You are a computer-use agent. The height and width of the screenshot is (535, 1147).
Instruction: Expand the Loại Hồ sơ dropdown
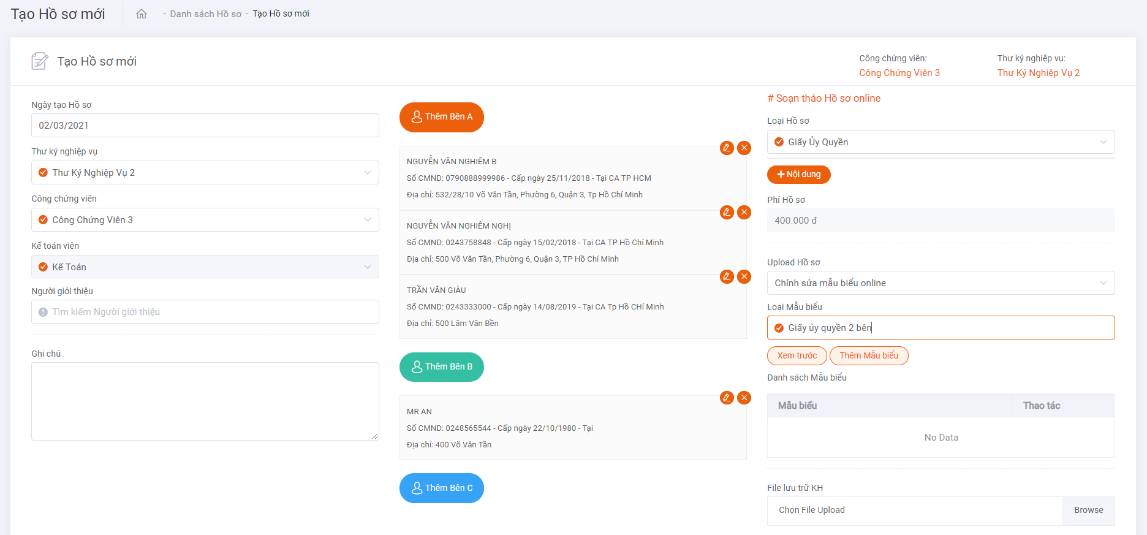[x=940, y=142]
